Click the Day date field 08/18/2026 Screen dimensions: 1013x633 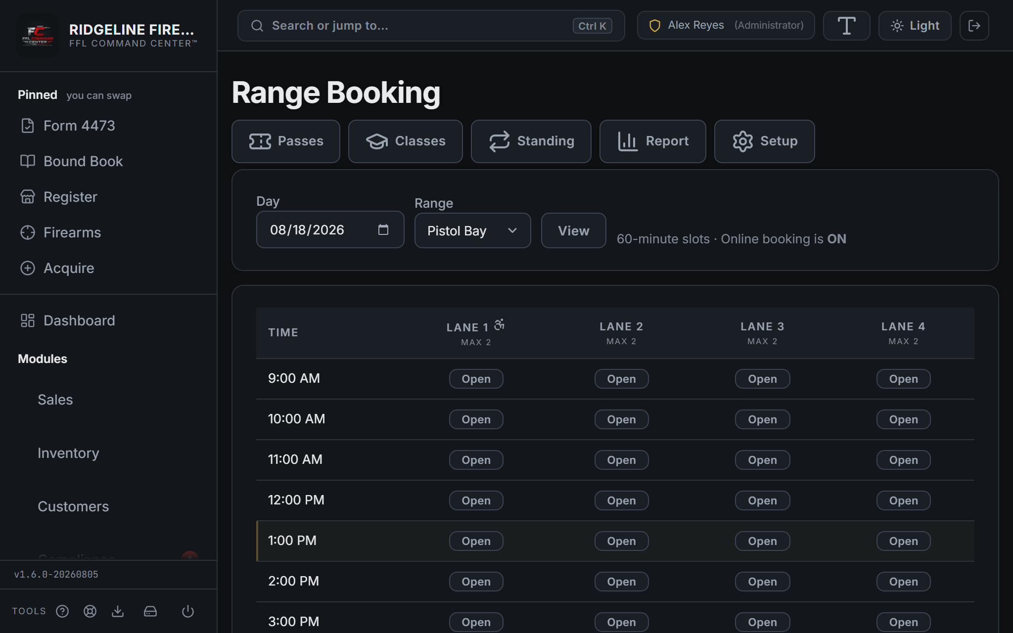[330, 229]
